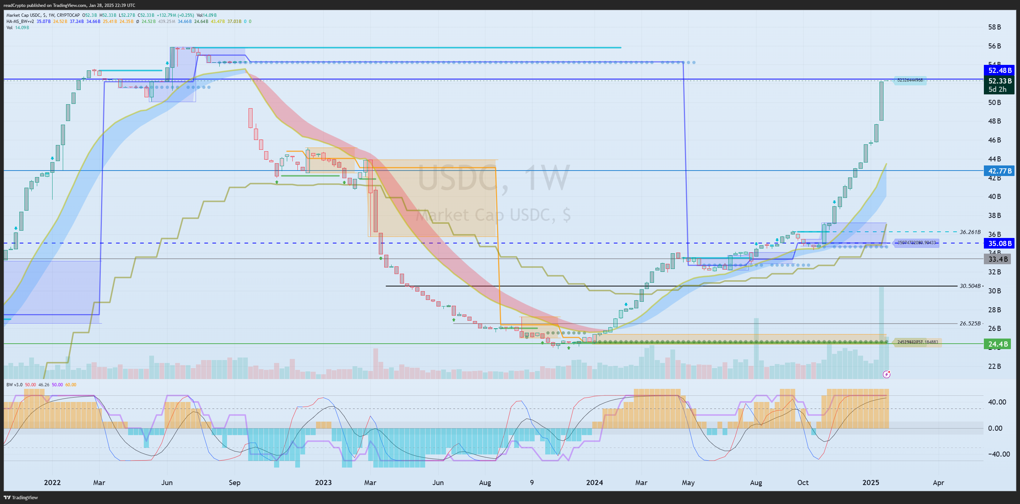
Task: Click the 2023 label on time axis
Action: pos(323,482)
